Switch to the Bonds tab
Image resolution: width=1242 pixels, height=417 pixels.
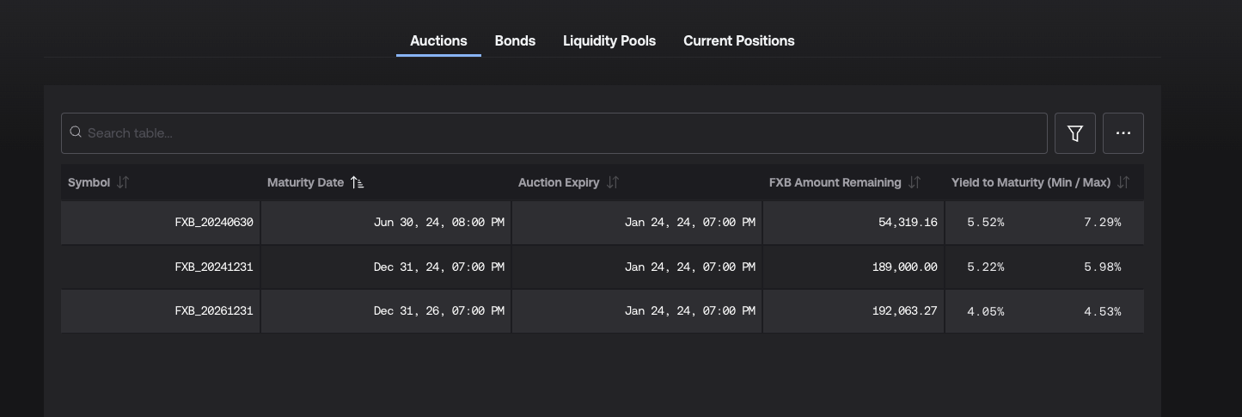[515, 41]
